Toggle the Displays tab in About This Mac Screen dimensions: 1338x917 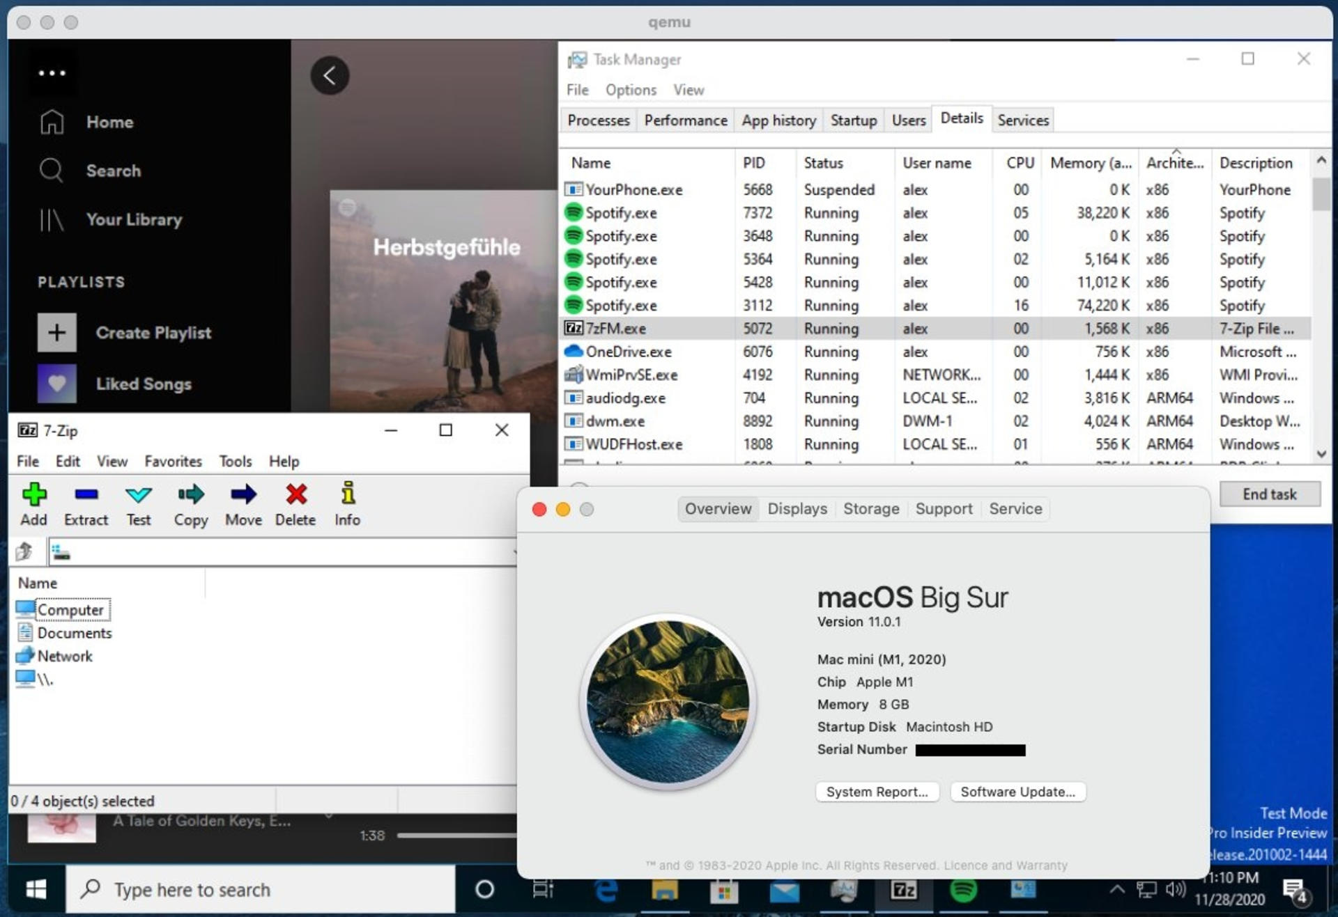pyautogui.click(x=796, y=509)
